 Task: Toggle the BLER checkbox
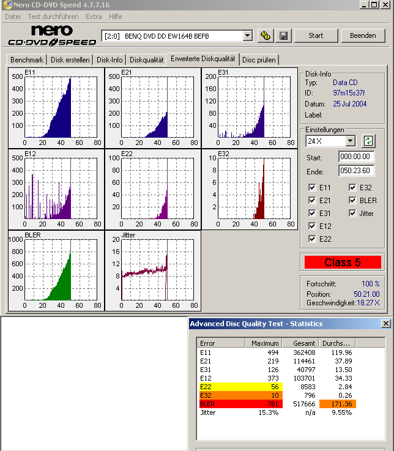point(353,201)
